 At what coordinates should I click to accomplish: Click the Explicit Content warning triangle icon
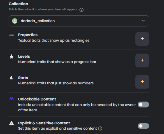11,123
